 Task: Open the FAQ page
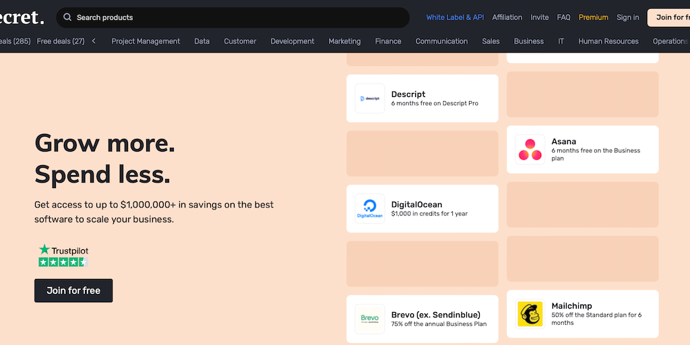pyautogui.click(x=563, y=18)
